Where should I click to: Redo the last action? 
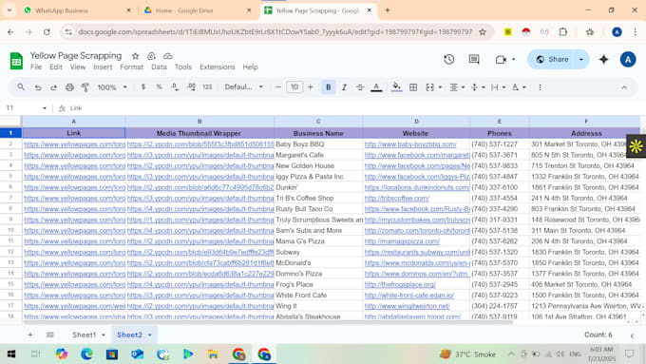pyautogui.click(x=53, y=87)
